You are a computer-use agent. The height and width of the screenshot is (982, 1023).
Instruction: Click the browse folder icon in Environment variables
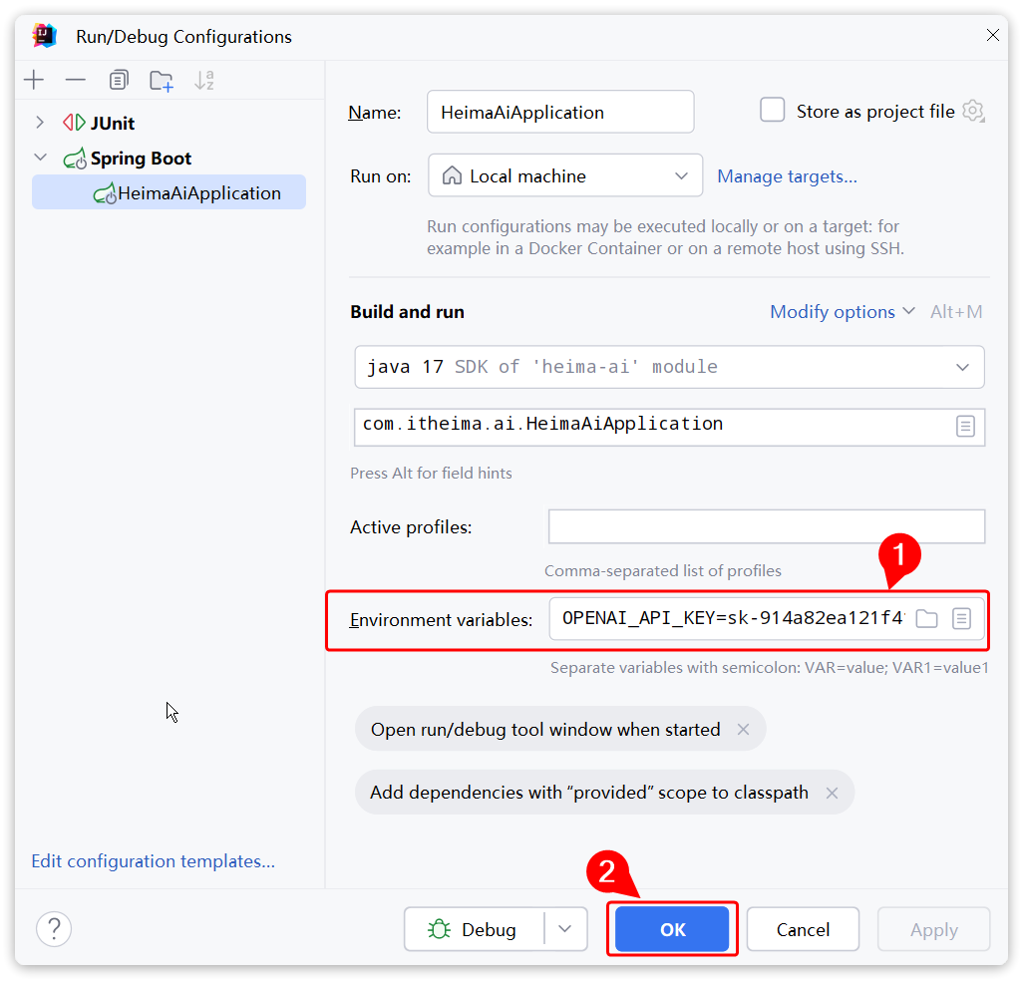click(927, 619)
